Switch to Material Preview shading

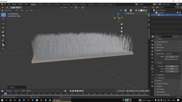(x=144, y=10)
